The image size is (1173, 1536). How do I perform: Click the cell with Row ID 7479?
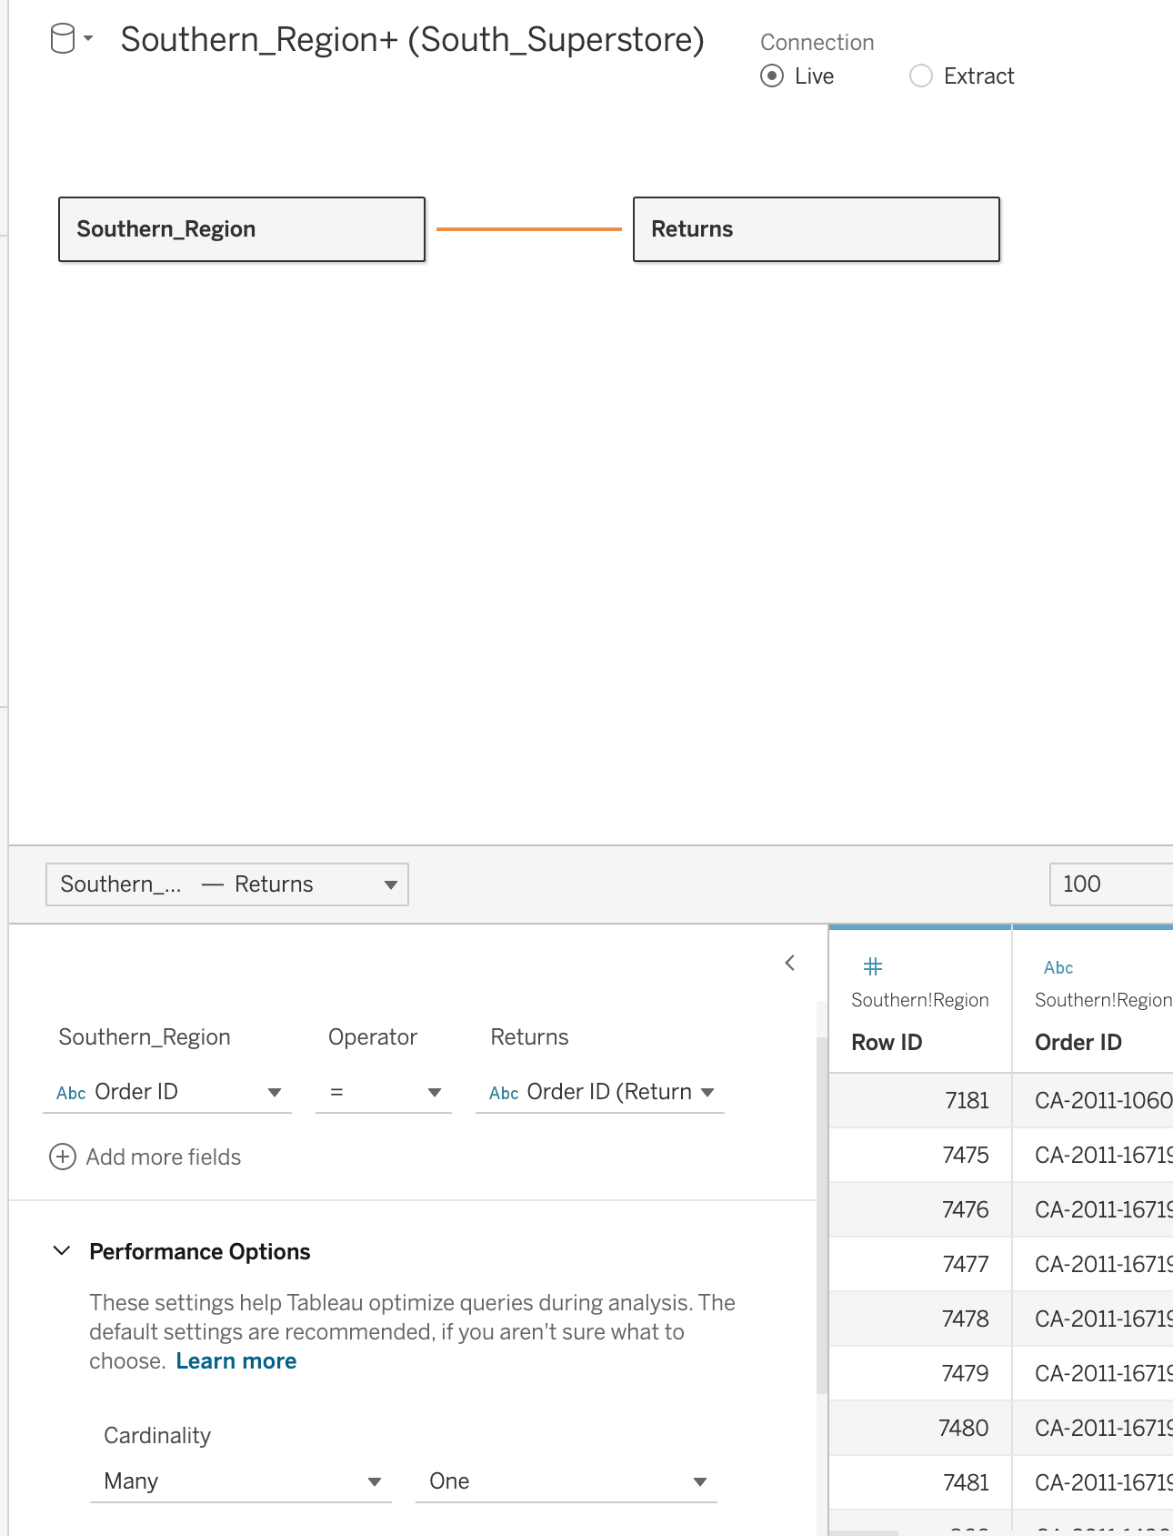(920, 1374)
